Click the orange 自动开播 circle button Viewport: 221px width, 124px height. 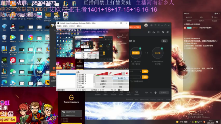[x=157, y=53]
